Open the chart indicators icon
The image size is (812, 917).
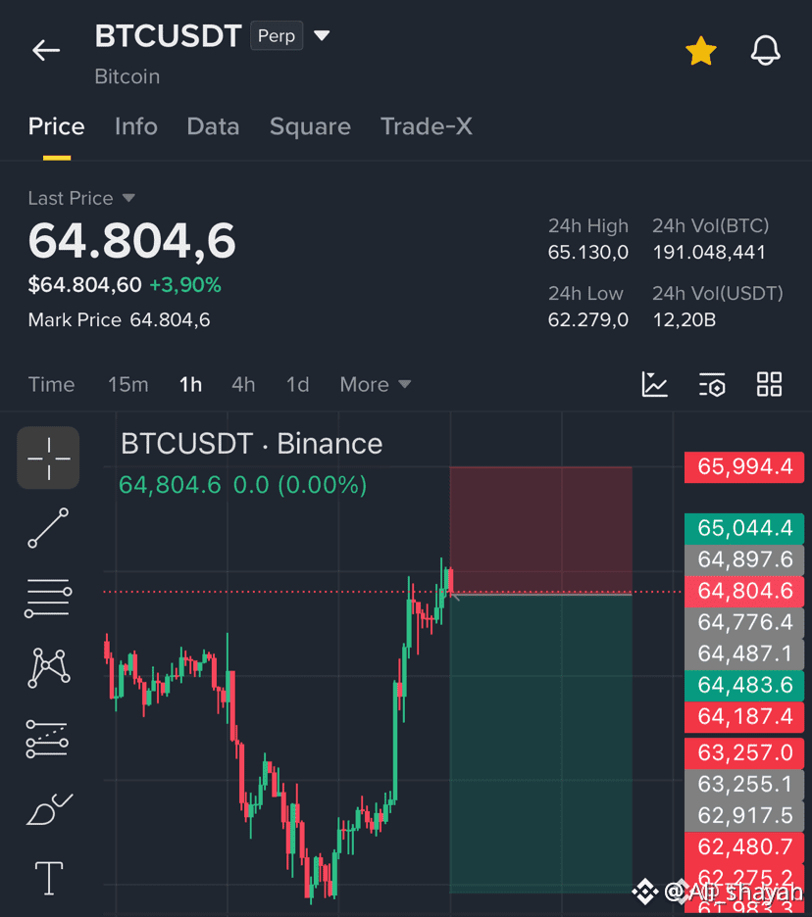click(654, 384)
